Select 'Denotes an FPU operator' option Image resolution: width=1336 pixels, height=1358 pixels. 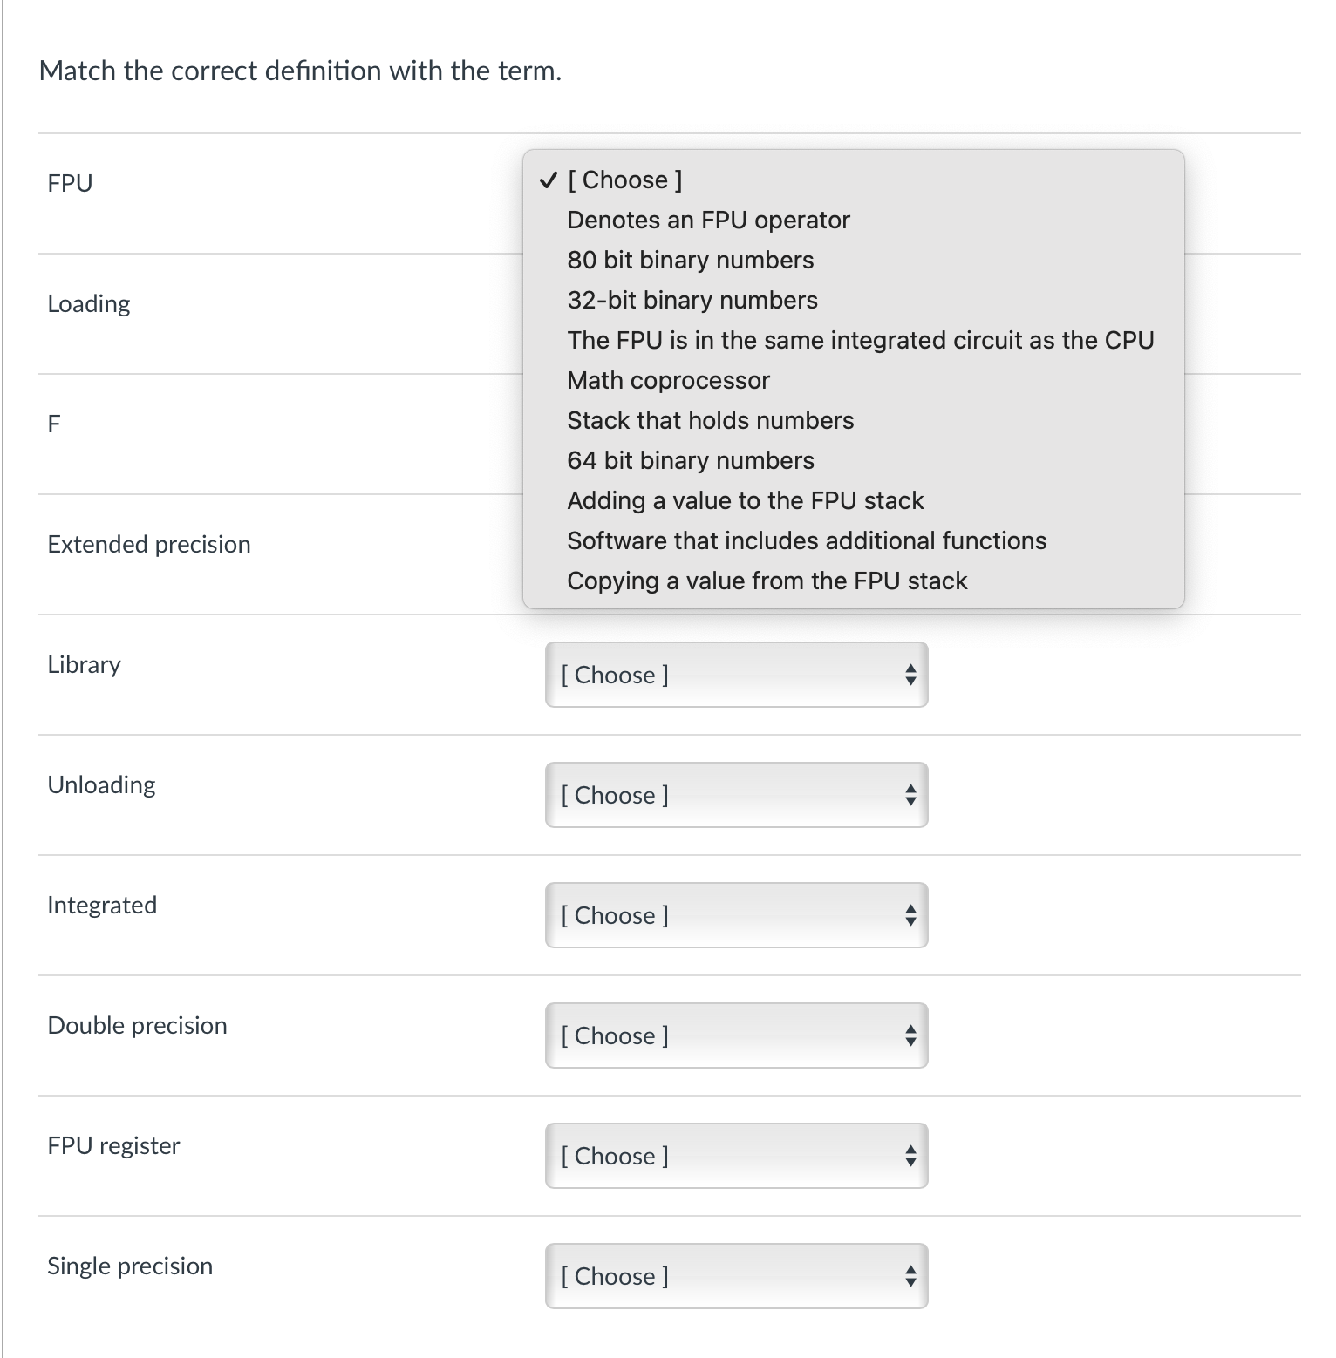click(x=708, y=220)
